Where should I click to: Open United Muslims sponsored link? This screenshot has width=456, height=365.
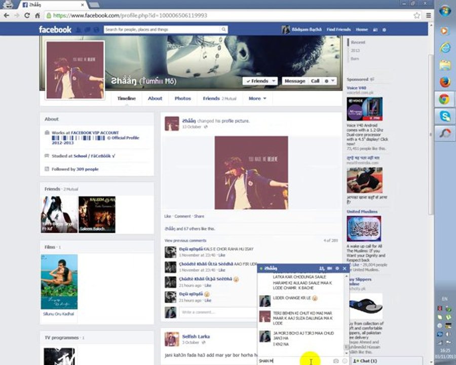point(362,211)
